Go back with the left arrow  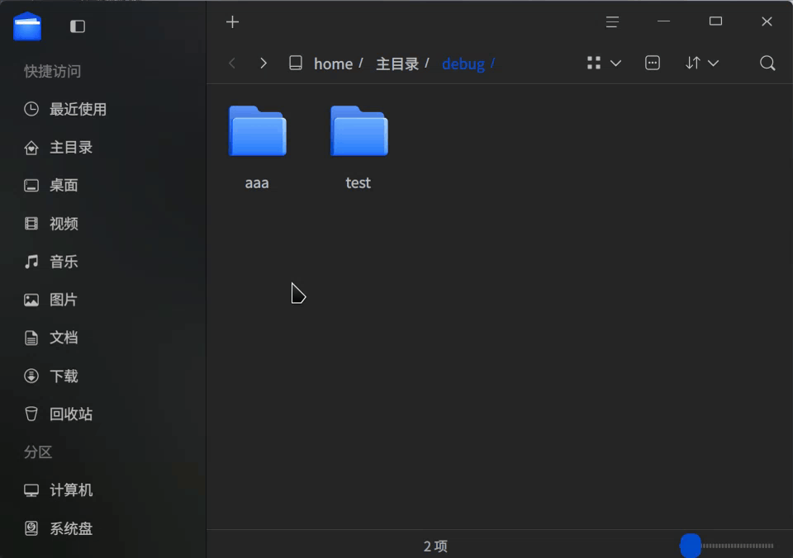click(x=232, y=64)
